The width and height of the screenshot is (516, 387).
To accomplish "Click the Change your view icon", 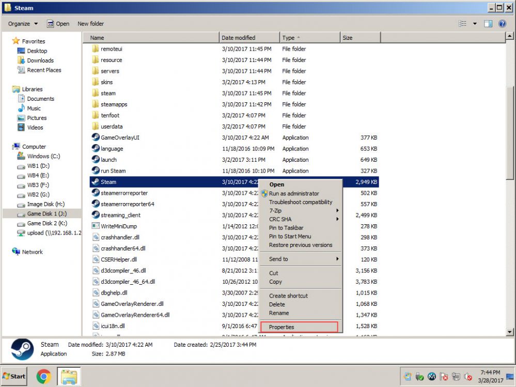I will click(x=462, y=23).
